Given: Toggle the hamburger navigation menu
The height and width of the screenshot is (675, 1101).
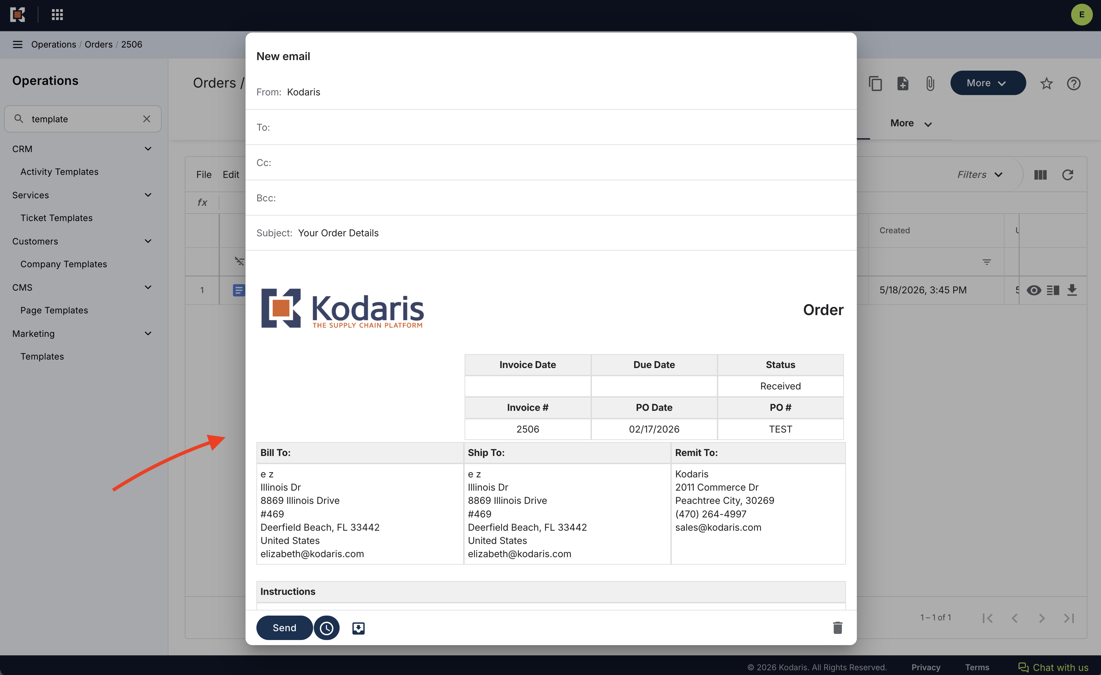Looking at the screenshot, I should [x=17, y=44].
